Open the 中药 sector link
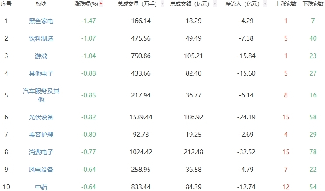 tap(41, 187)
